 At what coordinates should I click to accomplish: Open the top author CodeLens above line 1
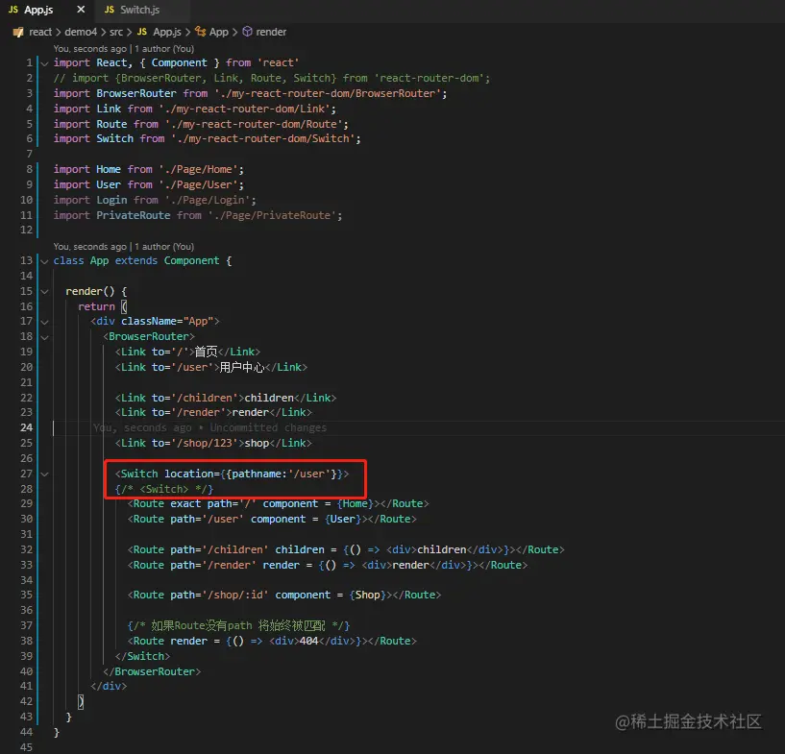tap(124, 49)
